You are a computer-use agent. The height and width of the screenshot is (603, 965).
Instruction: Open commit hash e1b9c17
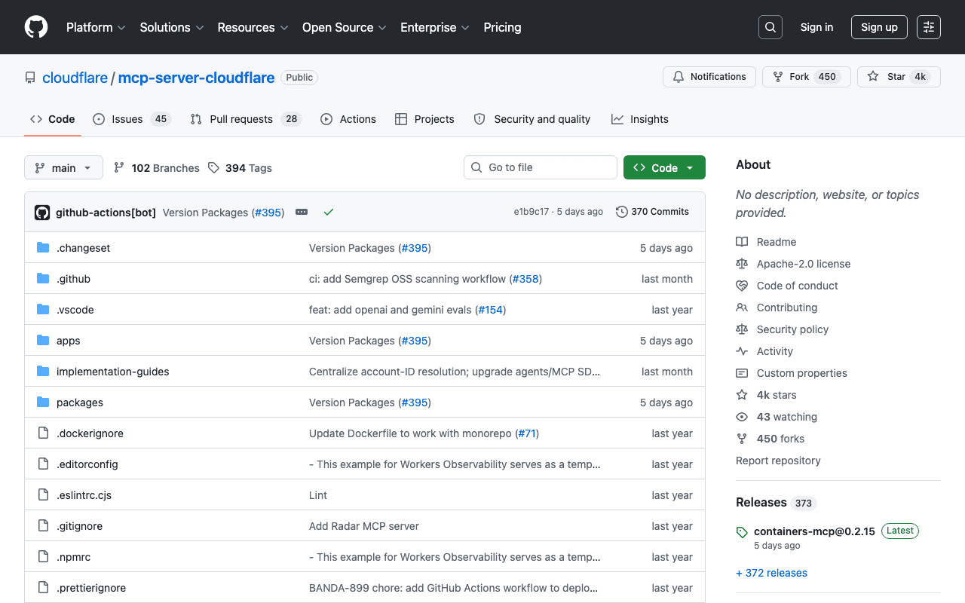tap(532, 212)
